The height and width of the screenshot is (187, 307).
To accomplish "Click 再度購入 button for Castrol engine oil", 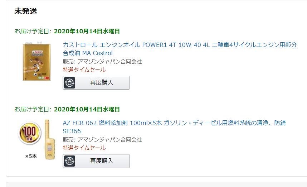I will pos(96,83).
